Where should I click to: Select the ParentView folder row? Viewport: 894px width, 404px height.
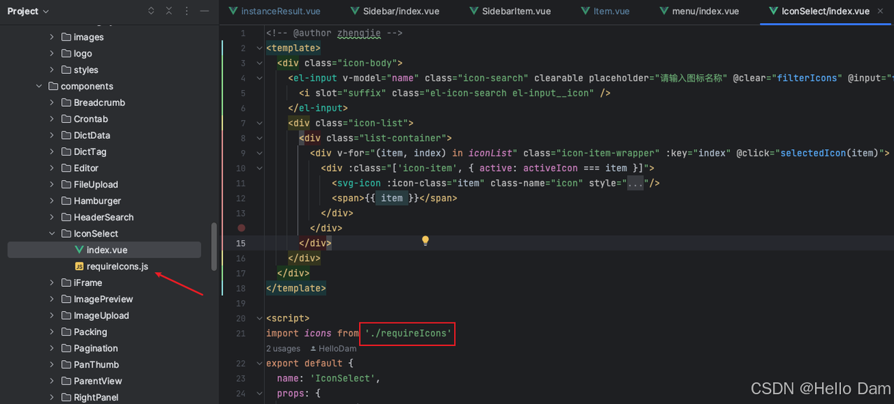pos(104,381)
